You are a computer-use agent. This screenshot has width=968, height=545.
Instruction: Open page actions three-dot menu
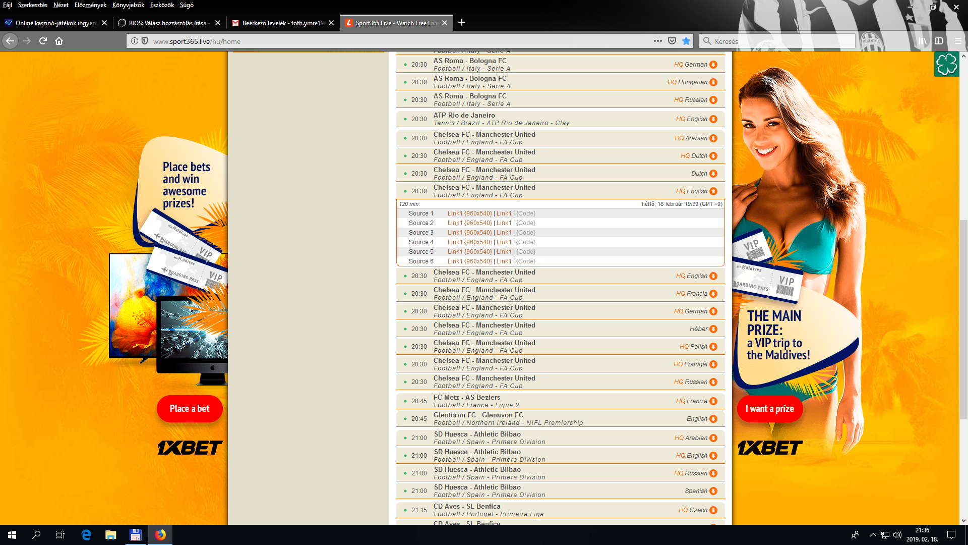pyautogui.click(x=657, y=41)
